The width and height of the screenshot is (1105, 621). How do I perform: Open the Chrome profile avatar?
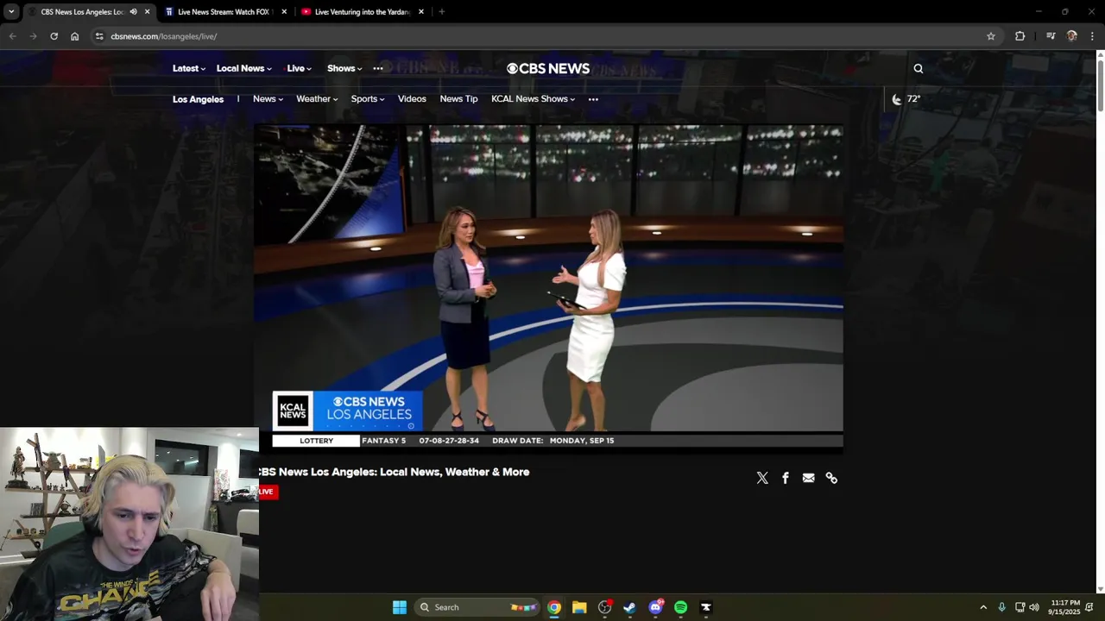click(1072, 36)
